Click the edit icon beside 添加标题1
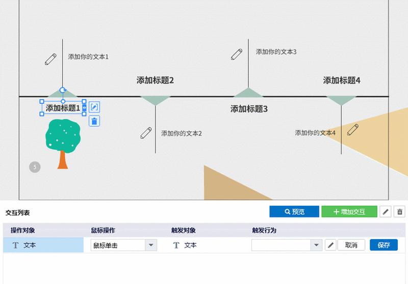Image resolution: width=408 pixels, height=284 pixels. click(x=94, y=107)
